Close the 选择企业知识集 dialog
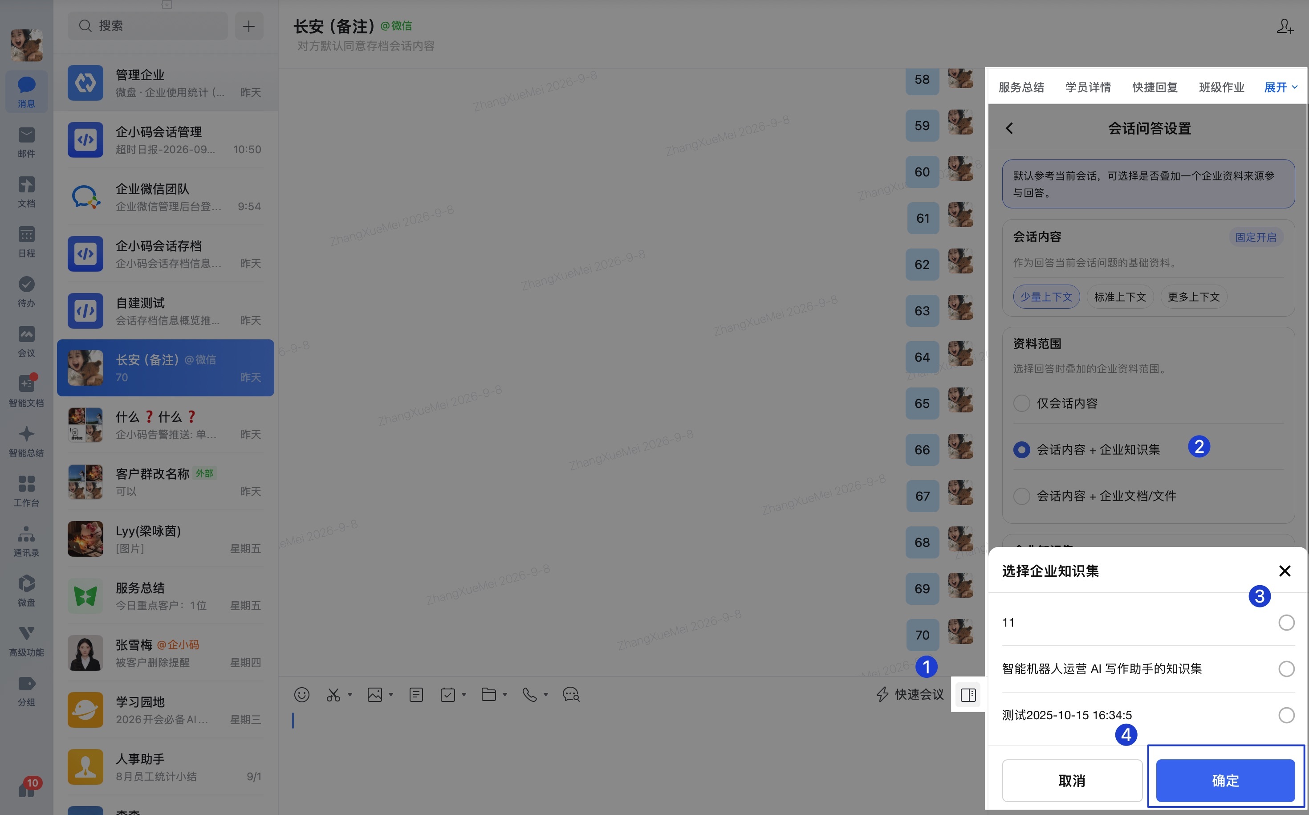1309x815 pixels. tap(1284, 571)
